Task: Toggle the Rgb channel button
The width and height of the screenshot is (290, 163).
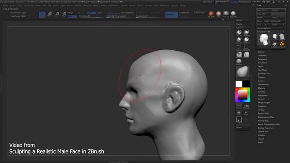Action: click(72, 16)
